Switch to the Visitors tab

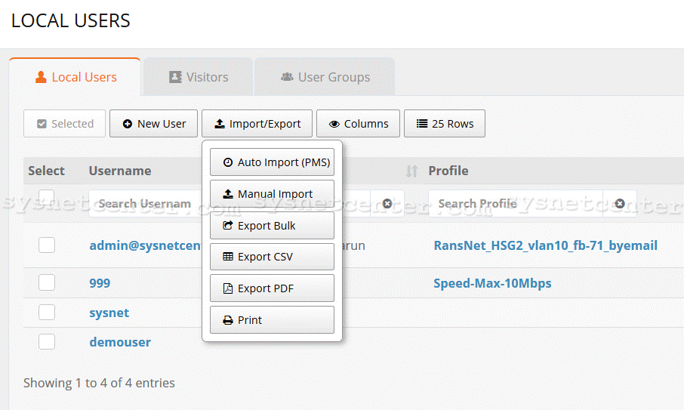(x=198, y=77)
